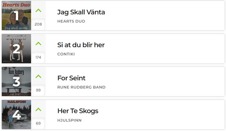Go to artist RUNE RUDBERG BAND
Image resolution: width=226 pixels, height=131 pixels.
pyautogui.click(x=81, y=87)
